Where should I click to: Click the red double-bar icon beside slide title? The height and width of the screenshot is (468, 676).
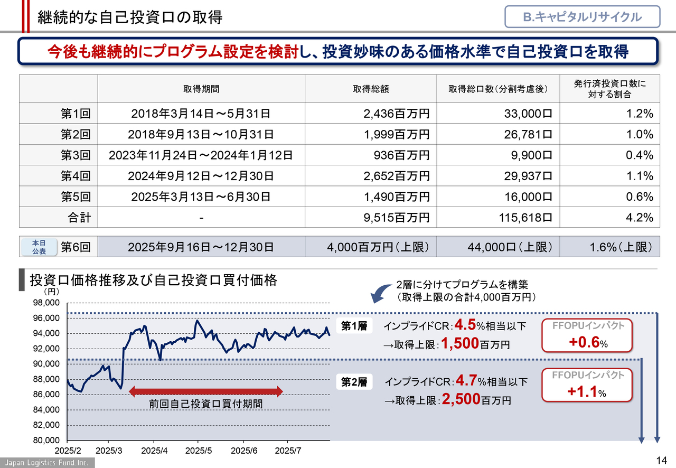point(26,16)
